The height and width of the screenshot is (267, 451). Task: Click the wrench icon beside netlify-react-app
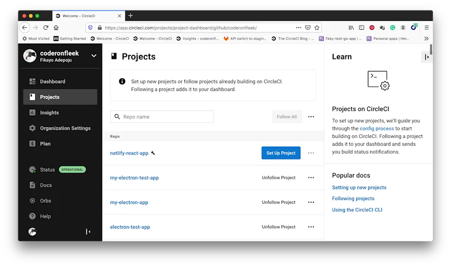[x=153, y=153]
